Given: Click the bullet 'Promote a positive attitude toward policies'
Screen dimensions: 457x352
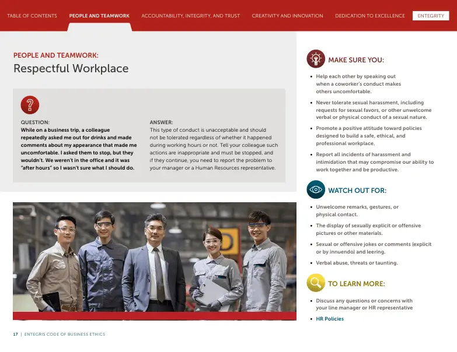Looking at the screenshot, I should coord(369,136).
